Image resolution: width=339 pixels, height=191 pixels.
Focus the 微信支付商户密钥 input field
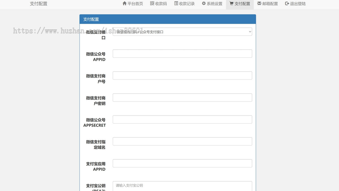click(182, 98)
